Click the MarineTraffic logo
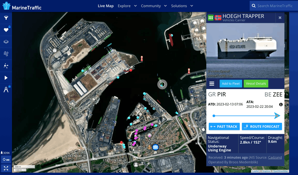Viewport: 298px width, 175px height. (x=22, y=6)
